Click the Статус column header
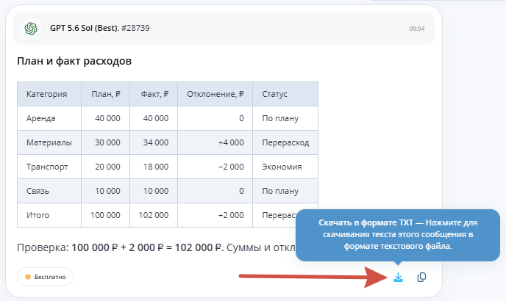The height and width of the screenshot is (301, 506). tap(285, 94)
